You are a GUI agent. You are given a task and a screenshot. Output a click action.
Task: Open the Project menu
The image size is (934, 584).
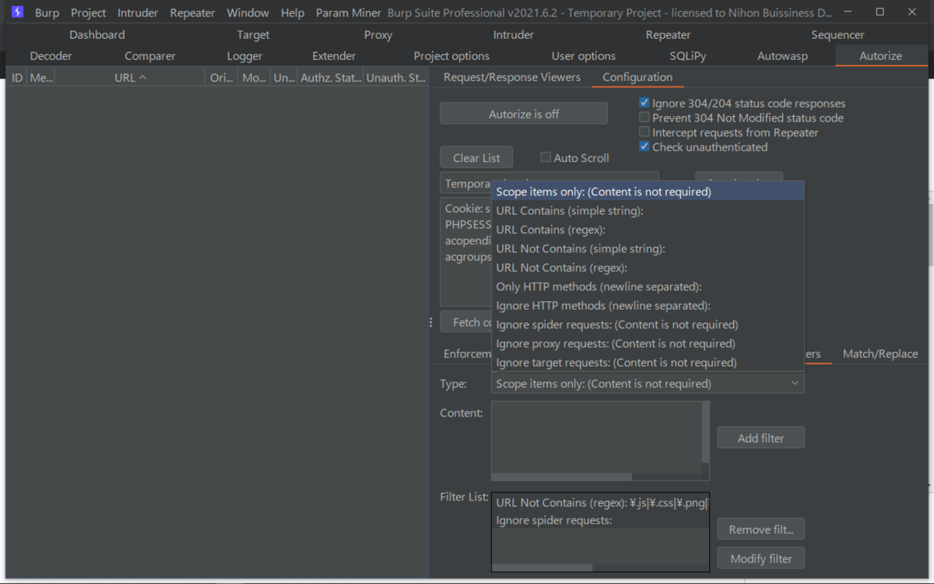[88, 12]
